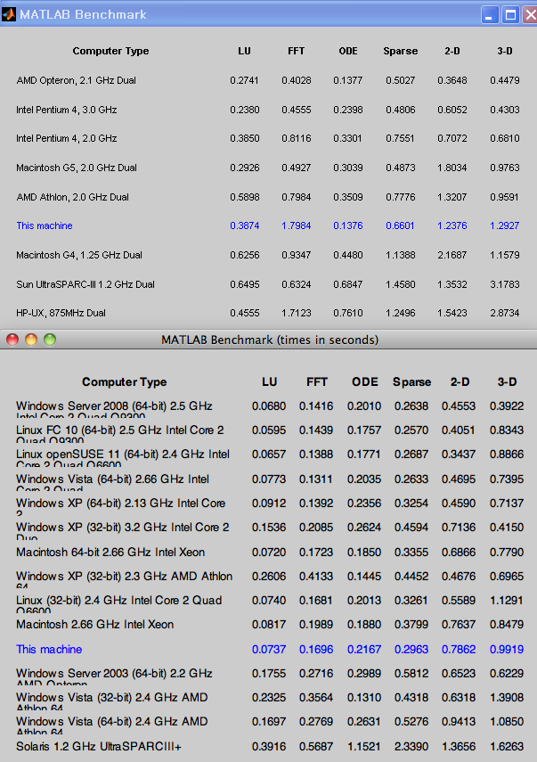Click the red close button of the lower window
The image size is (537, 762).
pyautogui.click(x=12, y=340)
